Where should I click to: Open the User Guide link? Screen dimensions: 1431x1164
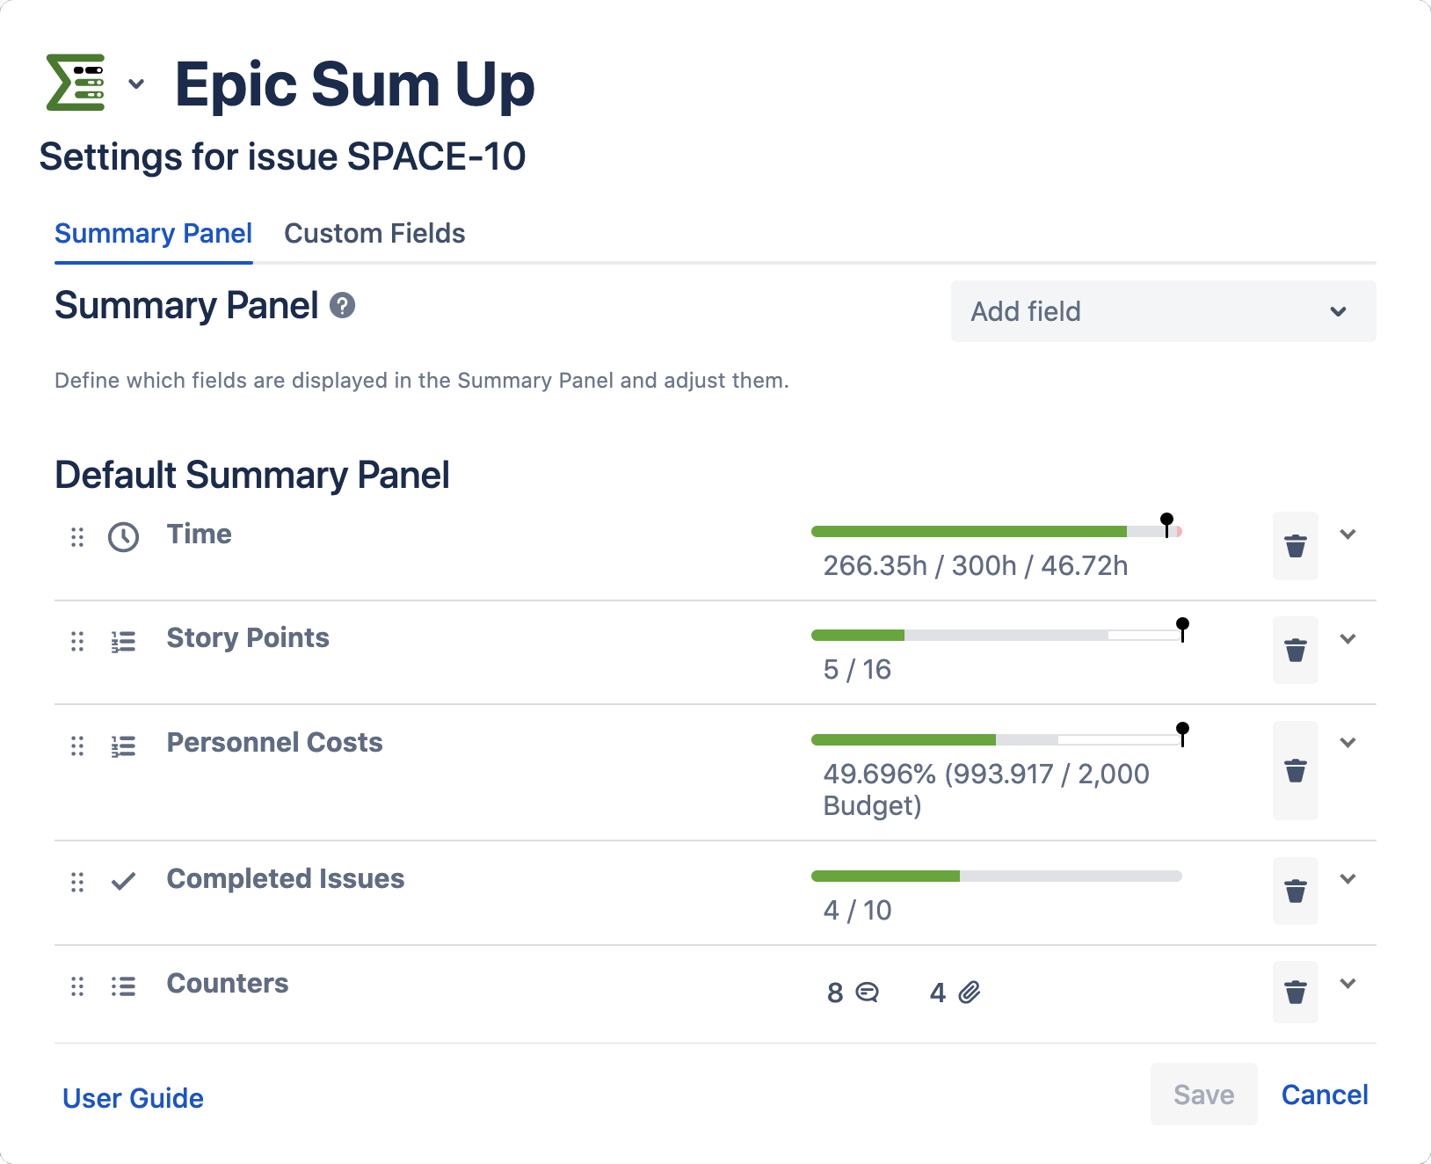[x=133, y=1098]
